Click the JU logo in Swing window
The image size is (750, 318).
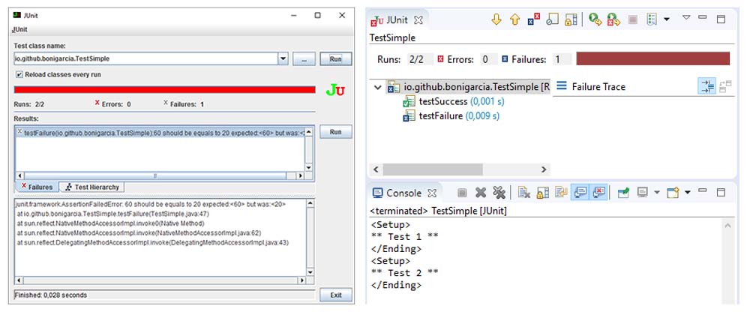click(334, 90)
